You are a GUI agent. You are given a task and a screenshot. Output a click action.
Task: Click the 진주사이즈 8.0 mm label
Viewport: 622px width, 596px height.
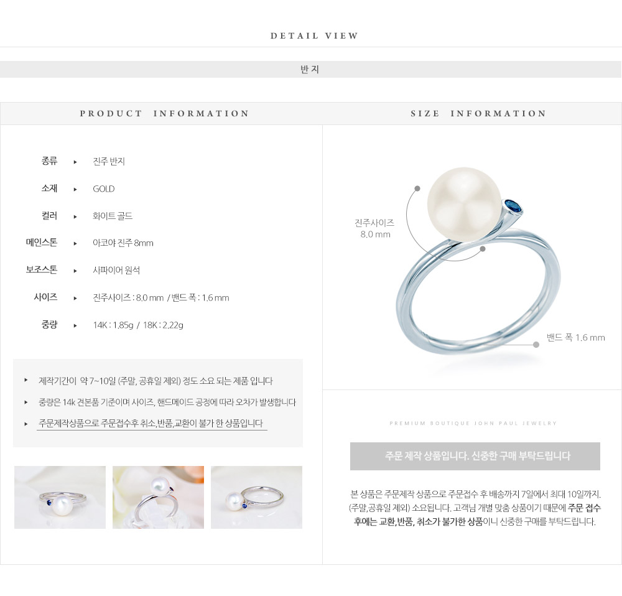pos(375,228)
